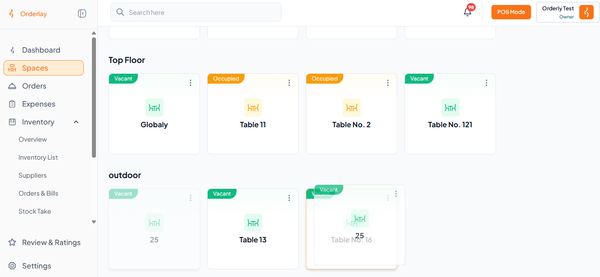Viewport: 600px width, 277px height.
Task: Click the table icon on Table No. 2 card
Action: [x=352, y=107]
